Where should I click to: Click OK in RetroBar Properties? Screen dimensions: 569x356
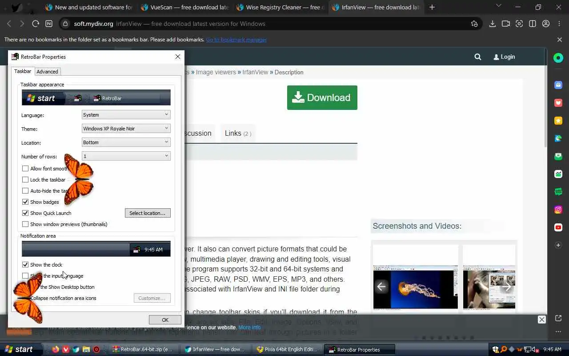(x=165, y=320)
